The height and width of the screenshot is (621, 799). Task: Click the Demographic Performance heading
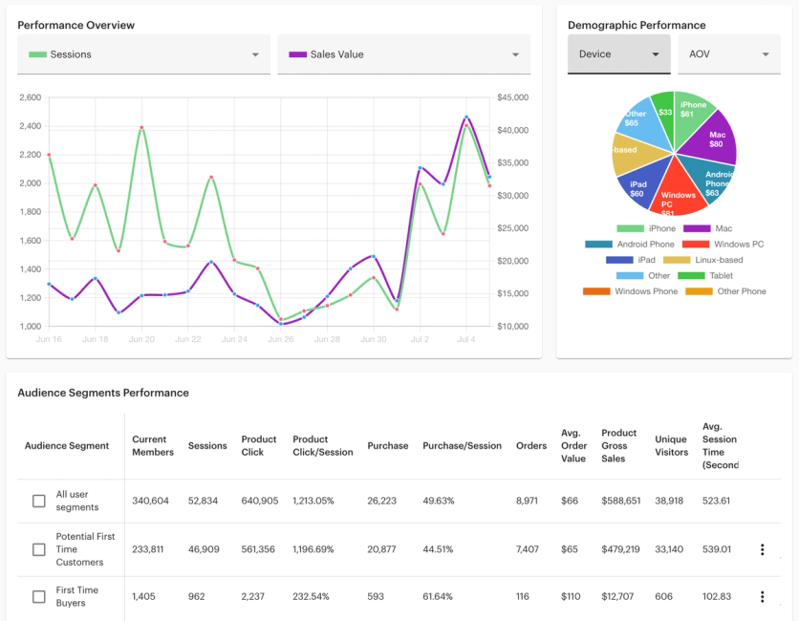click(637, 25)
